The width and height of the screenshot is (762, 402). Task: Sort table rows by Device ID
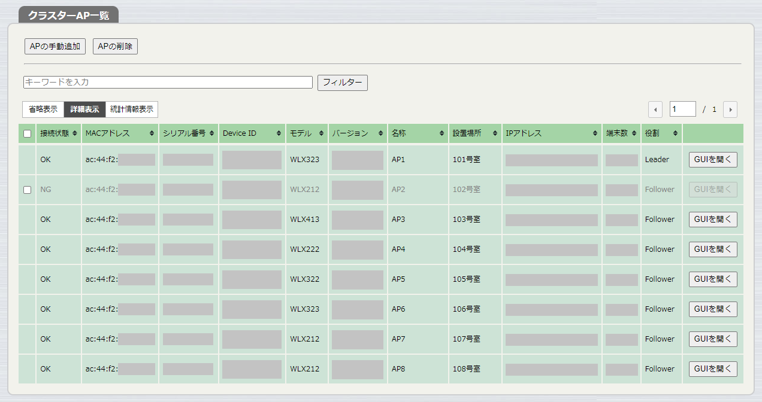click(x=279, y=133)
